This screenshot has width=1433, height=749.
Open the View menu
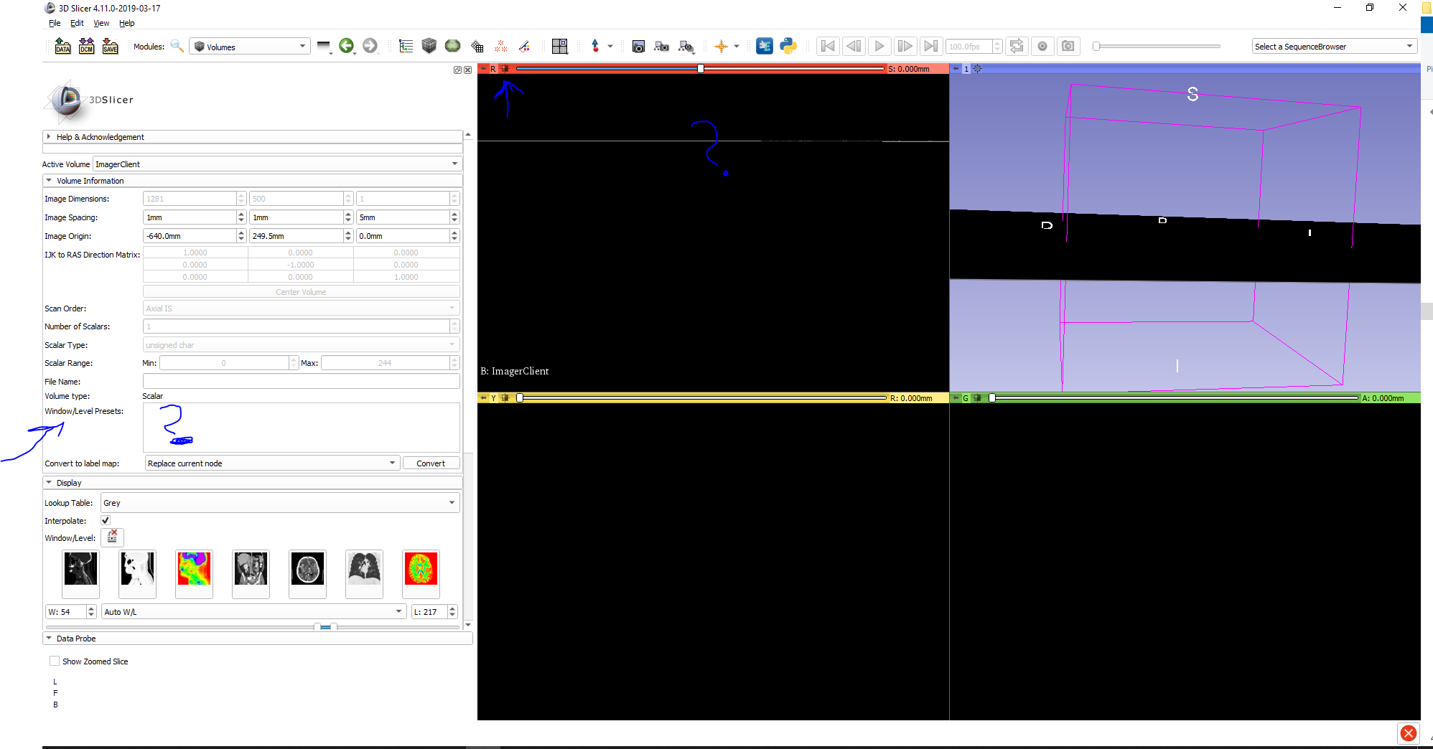pos(101,23)
